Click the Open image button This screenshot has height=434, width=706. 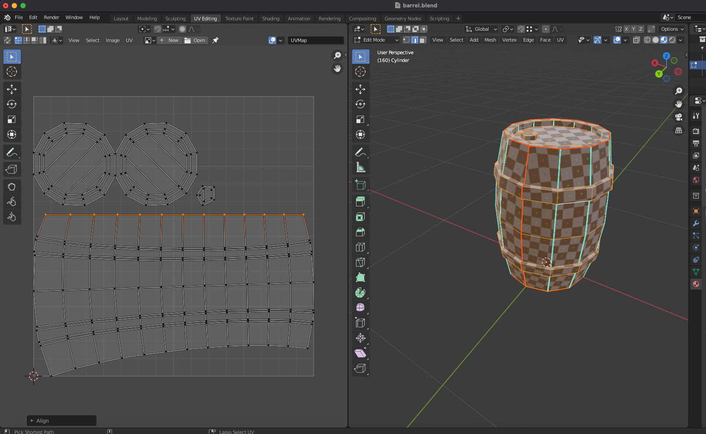click(x=195, y=40)
